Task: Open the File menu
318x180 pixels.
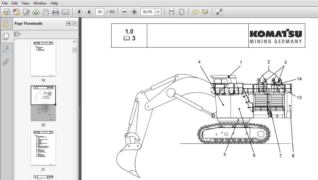Action: click(x=5, y=3)
